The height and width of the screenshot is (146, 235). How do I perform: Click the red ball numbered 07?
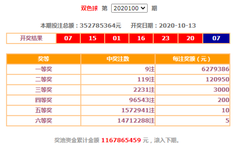tap(68, 38)
